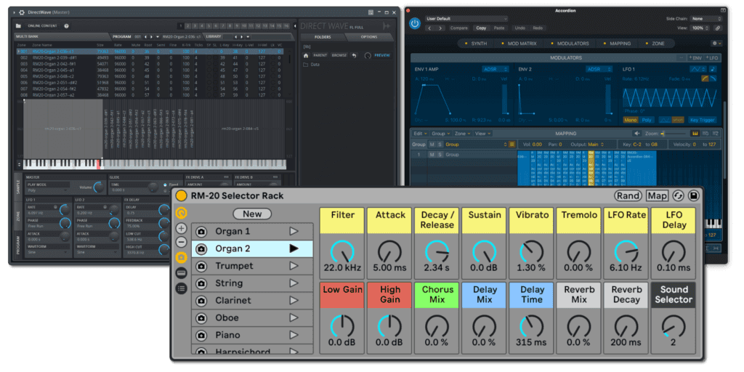The width and height of the screenshot is (744, 372).
Task: Select the ZONE vertical tab in DirectWave
Action: coord(18,217)
